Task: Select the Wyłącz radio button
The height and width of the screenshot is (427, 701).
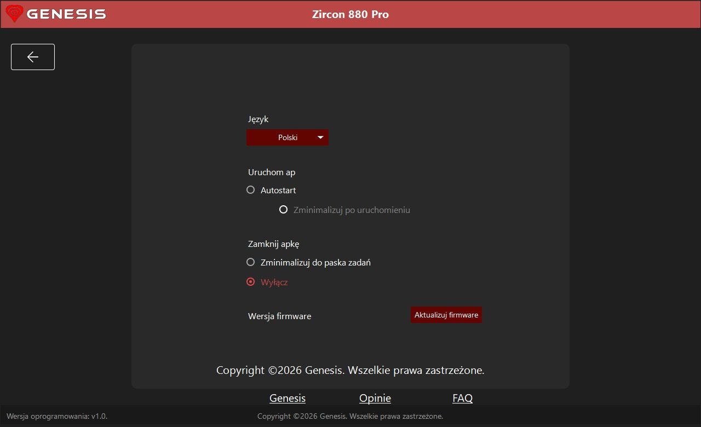Action: click(x=251, y=282)
